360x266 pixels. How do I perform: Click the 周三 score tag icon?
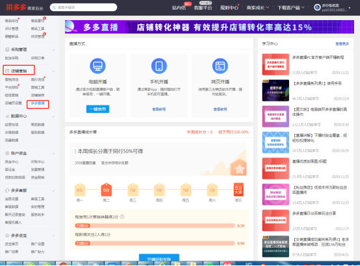click(133, 190)
